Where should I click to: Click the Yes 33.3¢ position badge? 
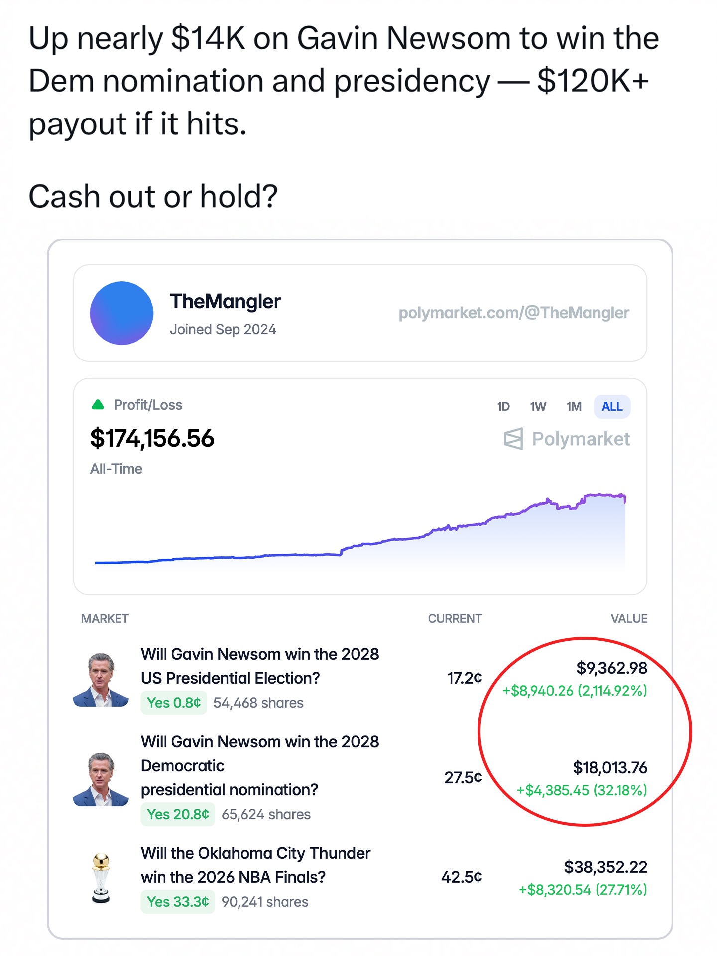pos(178,902)
